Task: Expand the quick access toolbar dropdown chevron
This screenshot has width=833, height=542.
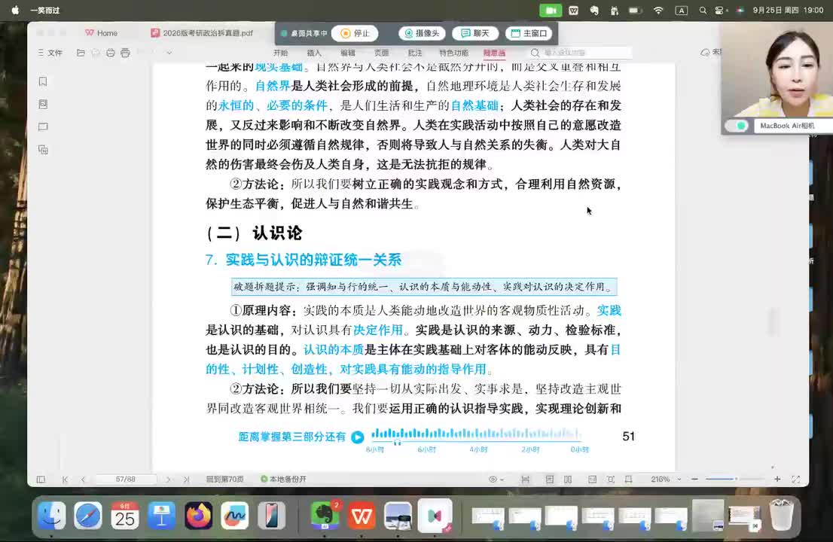Action: pyautogui.click(x=169, y=53)
